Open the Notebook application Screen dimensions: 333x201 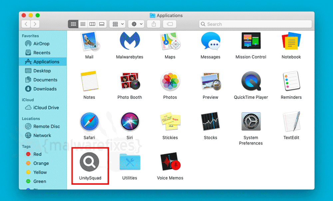click(x=291, y=41)
